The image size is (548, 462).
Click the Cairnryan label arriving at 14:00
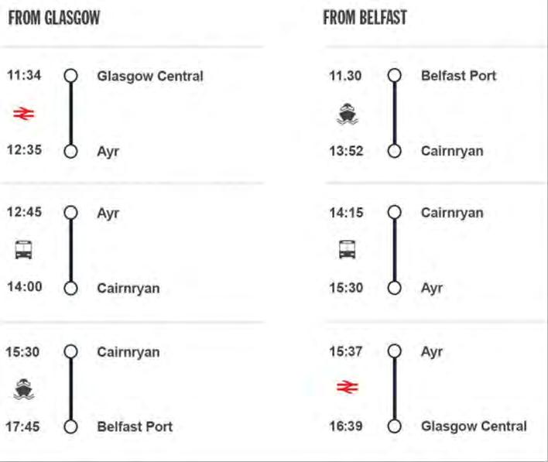[x=128, y=289]
